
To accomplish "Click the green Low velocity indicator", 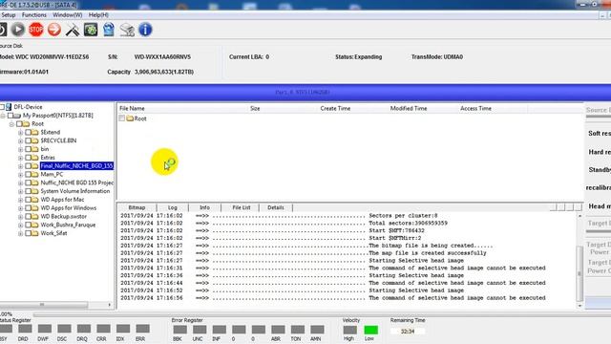I will (370, 330).
